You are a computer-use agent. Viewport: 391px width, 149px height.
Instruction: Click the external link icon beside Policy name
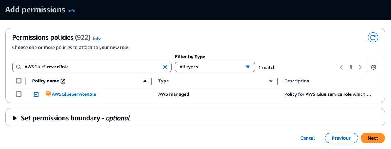63,81
